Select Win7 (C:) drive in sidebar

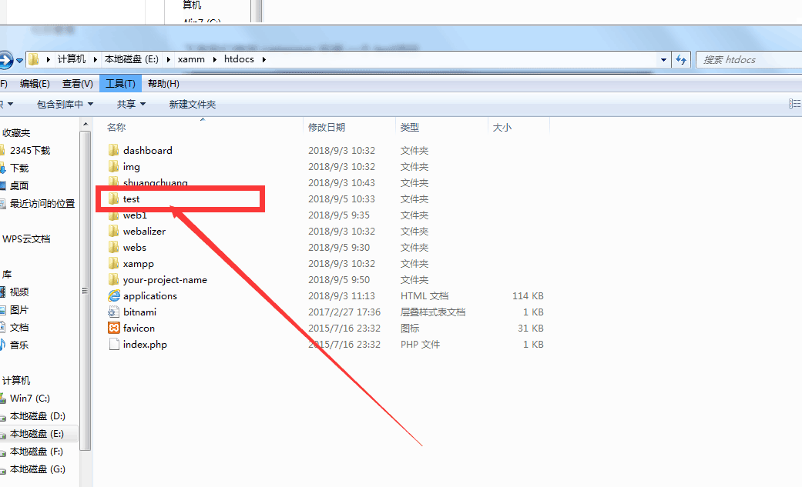[x=29, y=399]
